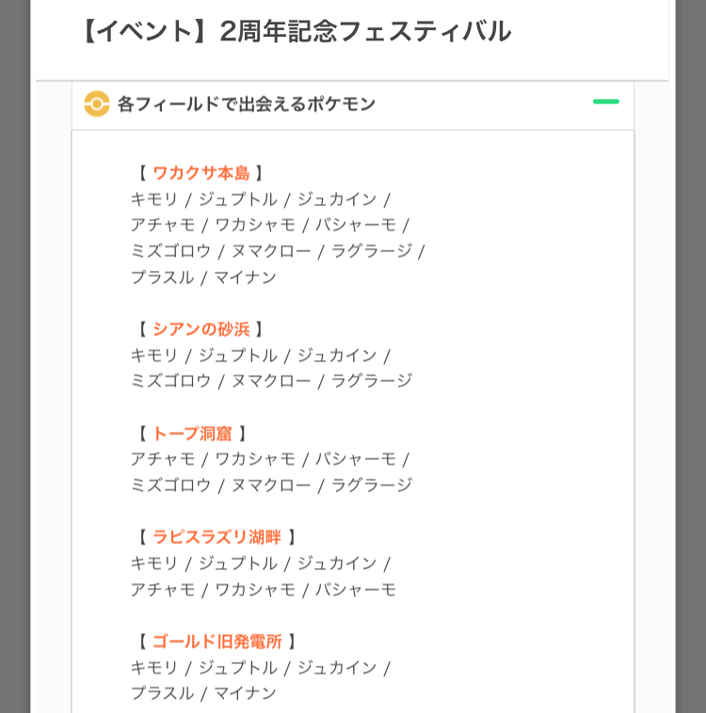The height and width of the screenshot is (713, 706).
Task: Click ワカシャモ under ラピスラズリ湖畔
Action: click(255, 590)
